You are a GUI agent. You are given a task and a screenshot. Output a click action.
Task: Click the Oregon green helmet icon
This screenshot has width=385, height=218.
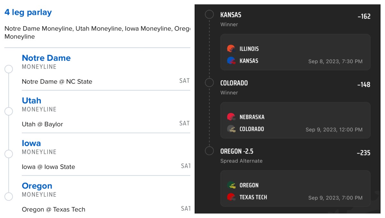231,185
